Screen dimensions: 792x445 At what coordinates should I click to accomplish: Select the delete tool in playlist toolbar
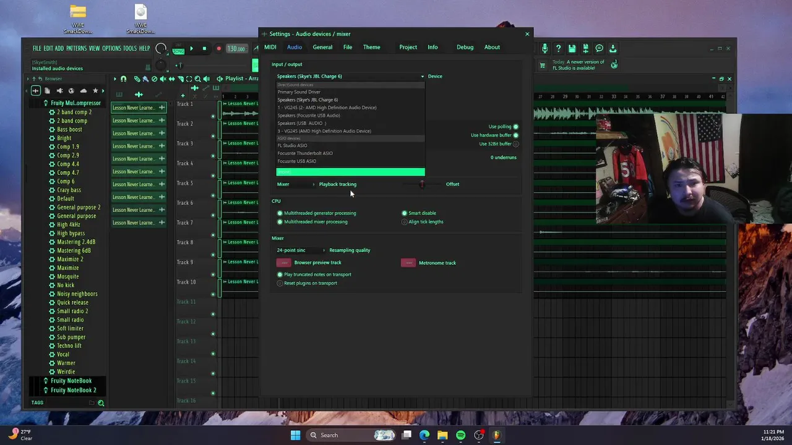pos(154,78)
